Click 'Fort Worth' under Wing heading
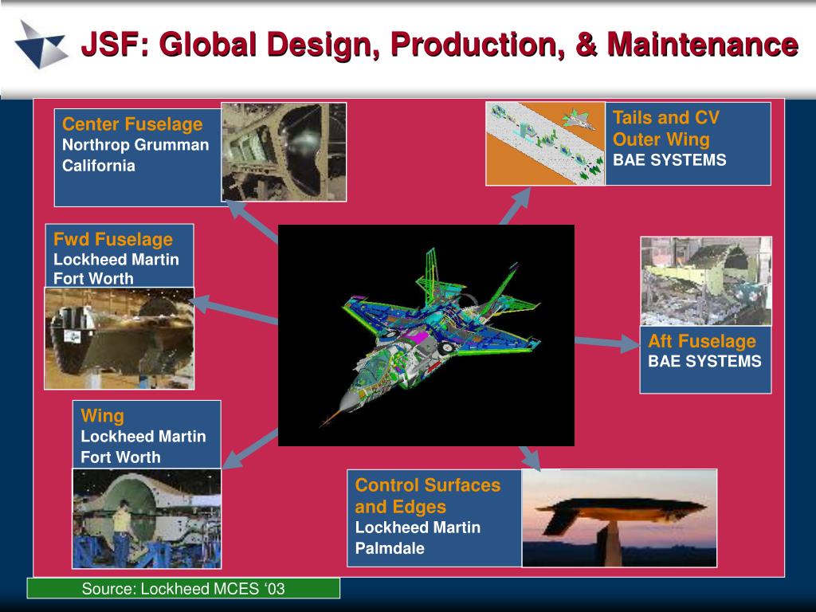Screen dimensions: 816x612 click(120, 457)
